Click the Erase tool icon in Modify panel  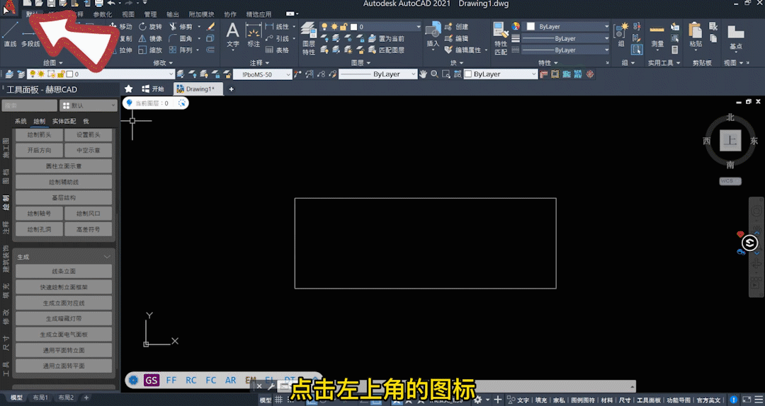click(211, 26)
